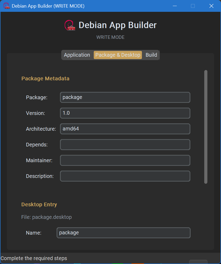The width and height of the screenshot is (221, 264).
Task: Switch to the Application tab
Action: (77, 55)
